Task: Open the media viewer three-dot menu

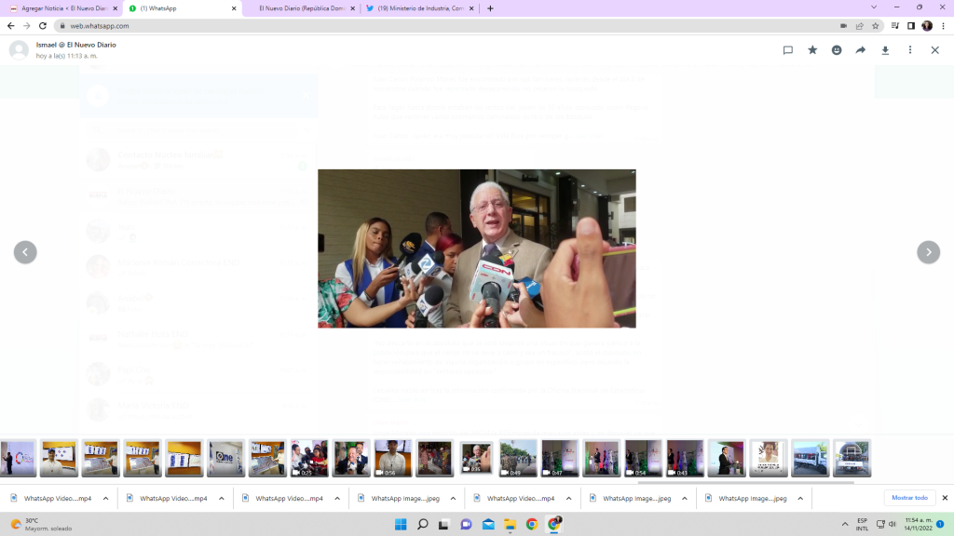Action: [910, 50]
